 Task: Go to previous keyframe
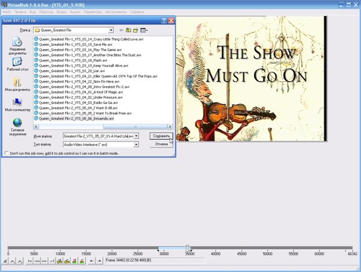pos(60,261)
